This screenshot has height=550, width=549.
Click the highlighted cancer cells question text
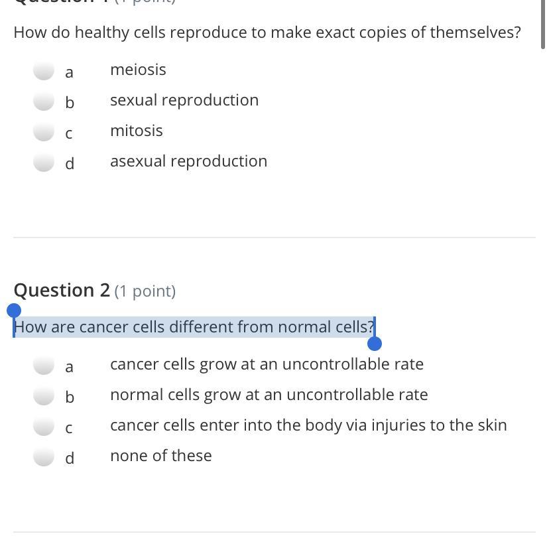tap(194, 327)
